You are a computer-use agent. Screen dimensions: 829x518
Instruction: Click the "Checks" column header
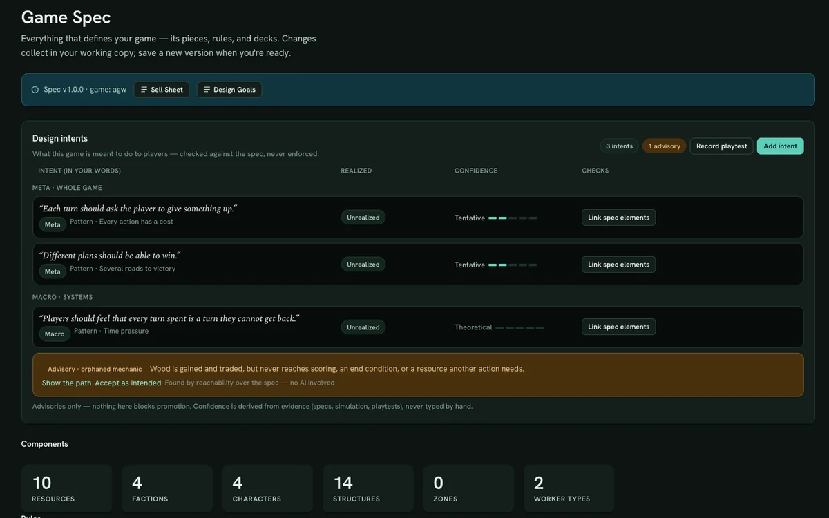(x=595, y=171)
